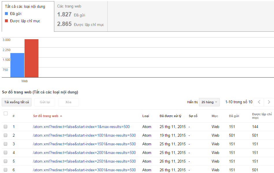Click indexed value 144 in row 1
Viewport: 274px width, 173px height.
click(255, 127)
